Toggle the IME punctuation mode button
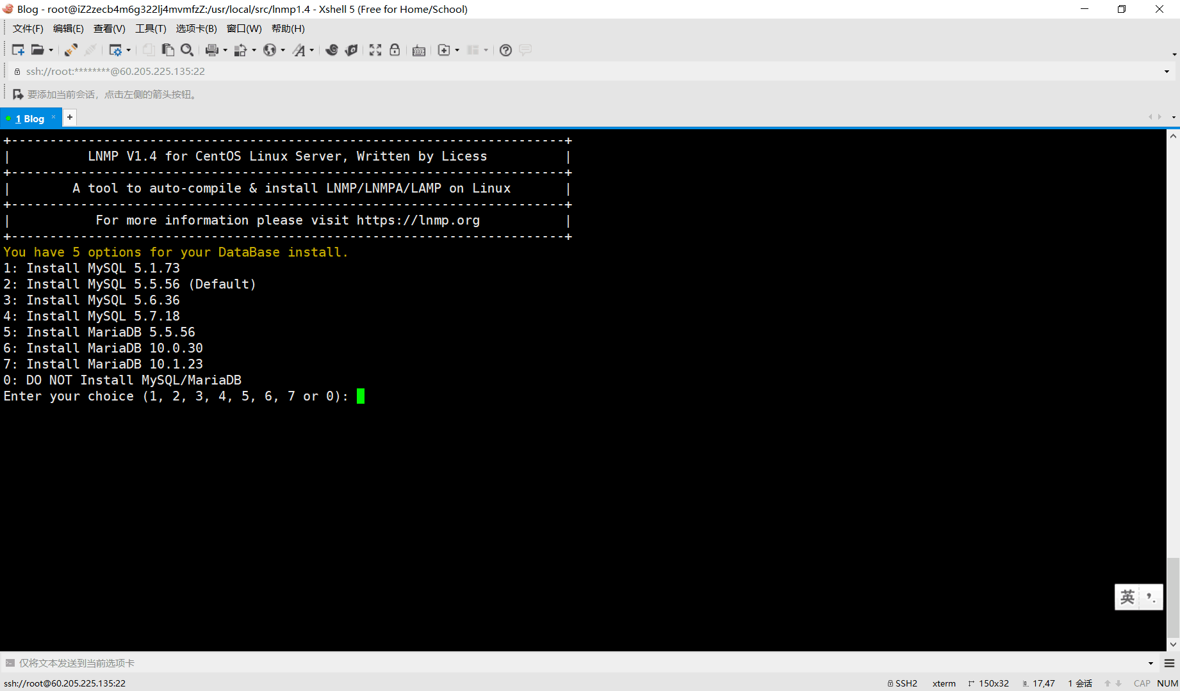The height and width of the screenshot is (691, 1180). 1151,597
